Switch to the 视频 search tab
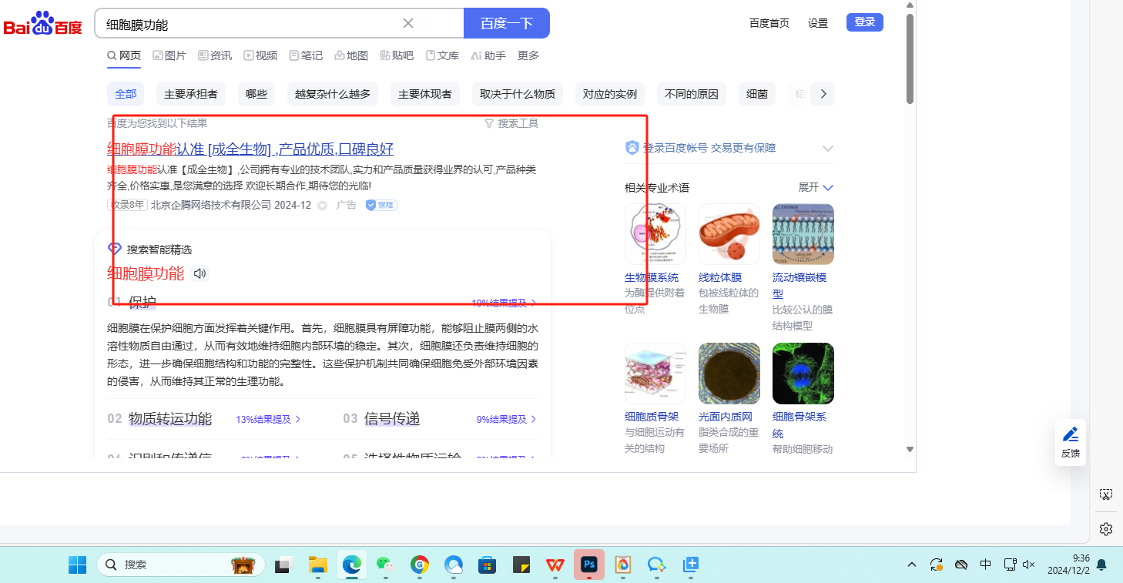 (260, 55)
